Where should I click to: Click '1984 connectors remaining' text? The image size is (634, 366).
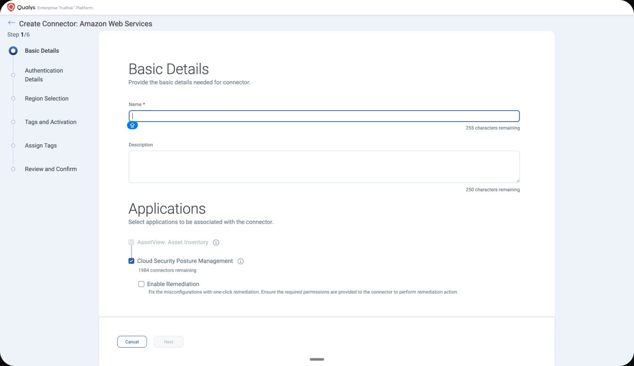point(167,270)
